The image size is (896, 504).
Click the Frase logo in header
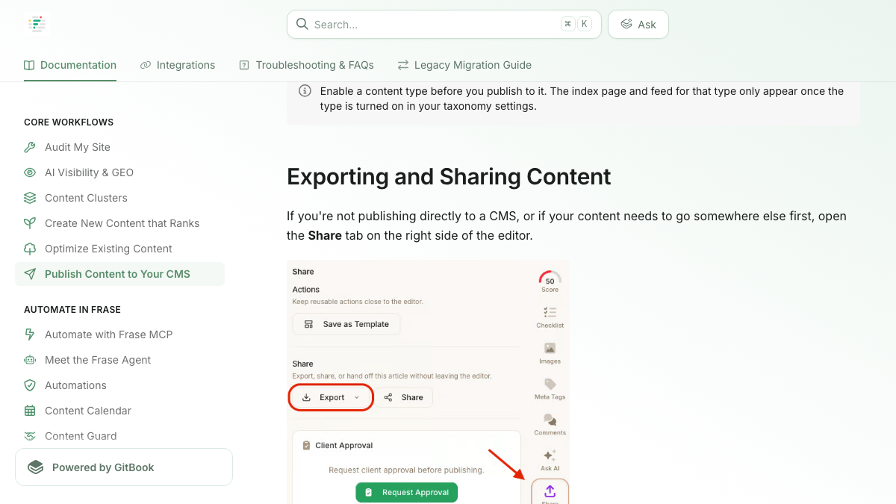[x=37, y=24]
